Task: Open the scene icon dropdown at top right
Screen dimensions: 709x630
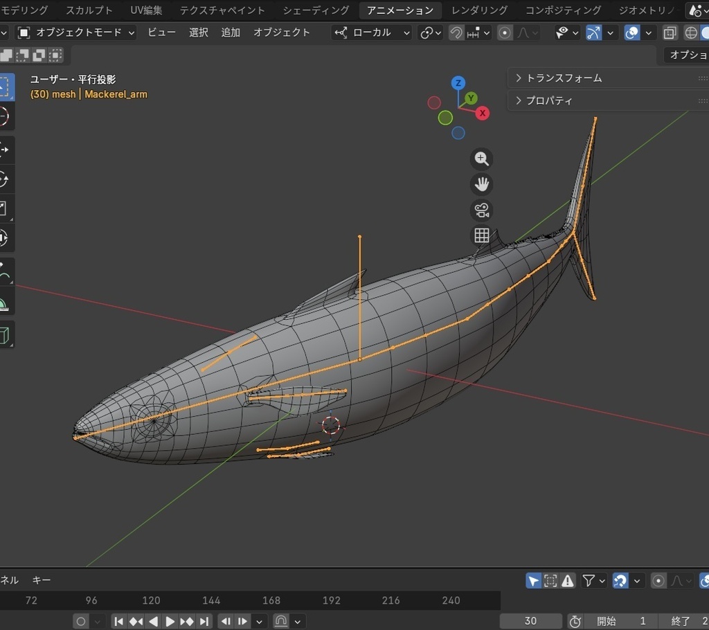Action: point(697,10)
